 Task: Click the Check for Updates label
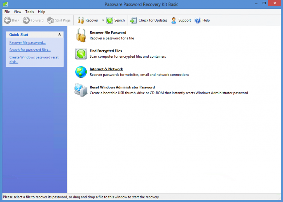[153, 20]
